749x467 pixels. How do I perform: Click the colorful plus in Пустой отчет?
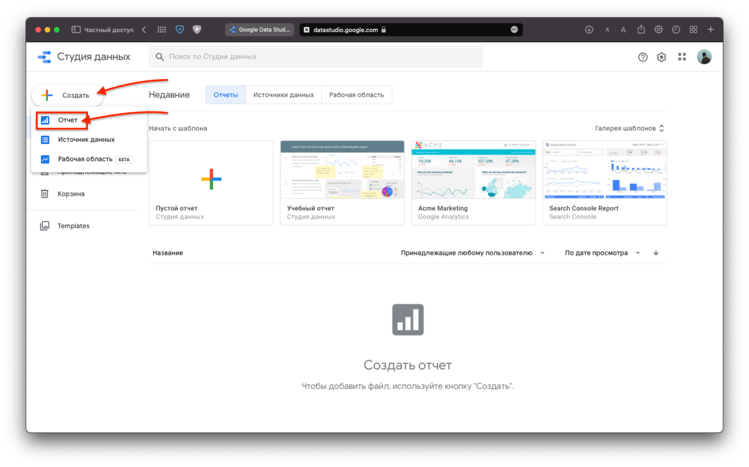tap(211, 179)
